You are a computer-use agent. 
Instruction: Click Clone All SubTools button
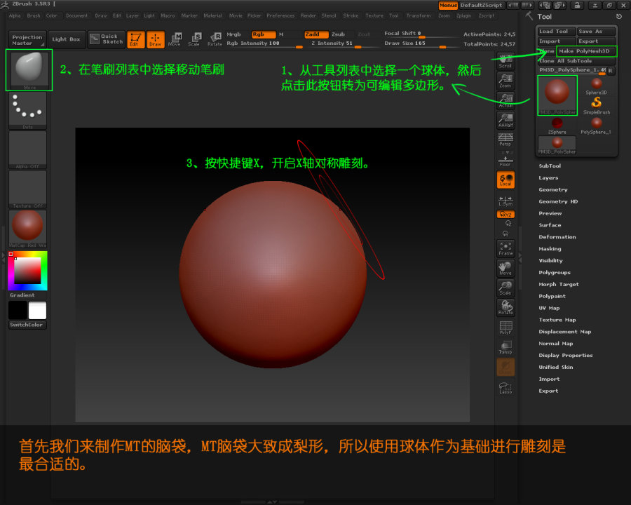click(x=577, y=61)
